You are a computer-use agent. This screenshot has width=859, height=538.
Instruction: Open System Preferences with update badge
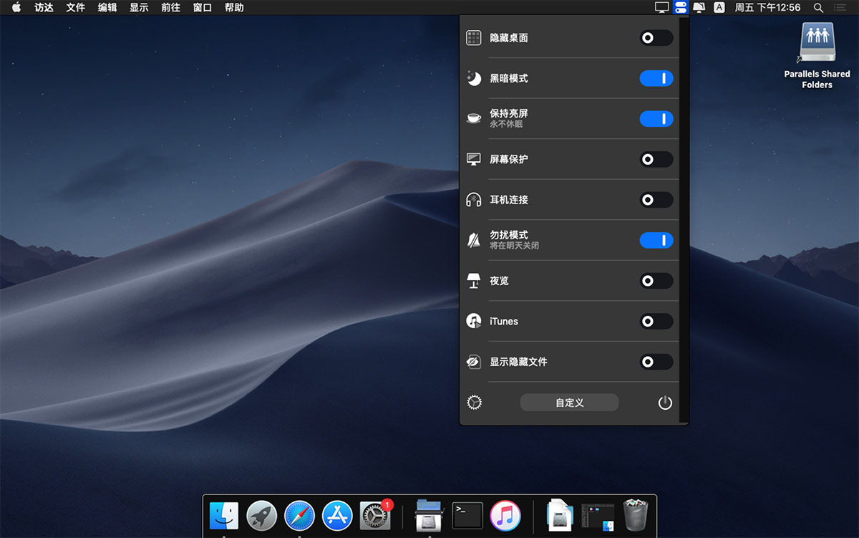click(375, 515)
